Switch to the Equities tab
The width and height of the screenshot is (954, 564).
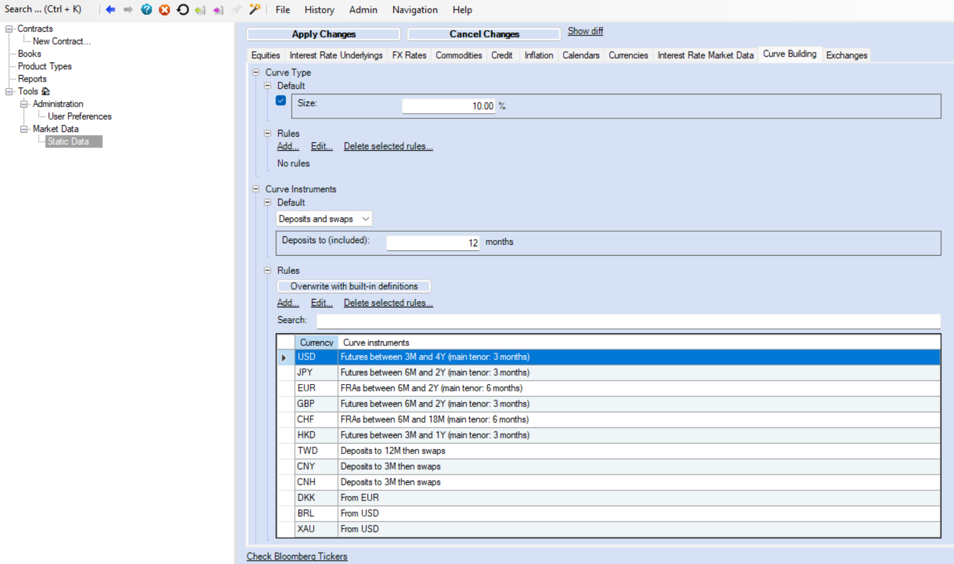pos(265,55)
